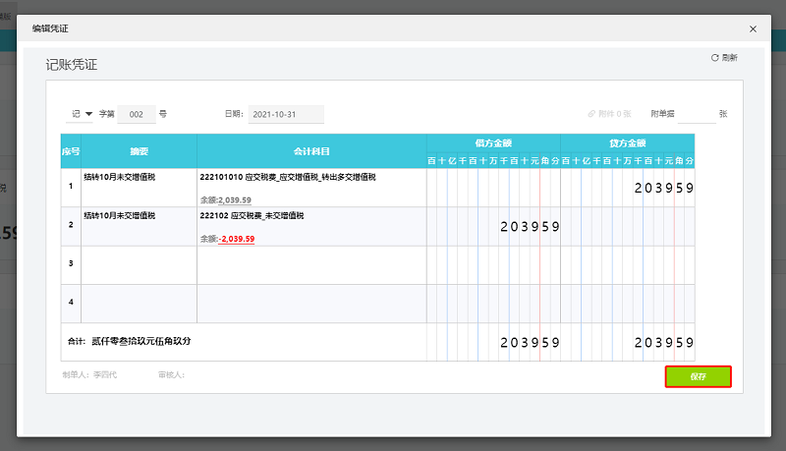Click the 余额 2,039.59 link in row 1
The image size is (786, 451).
(236, 199)
